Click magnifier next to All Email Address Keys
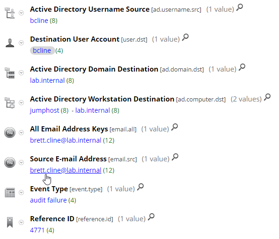The width and height of the screenshot is (279, 239). [x=174, y=127]
